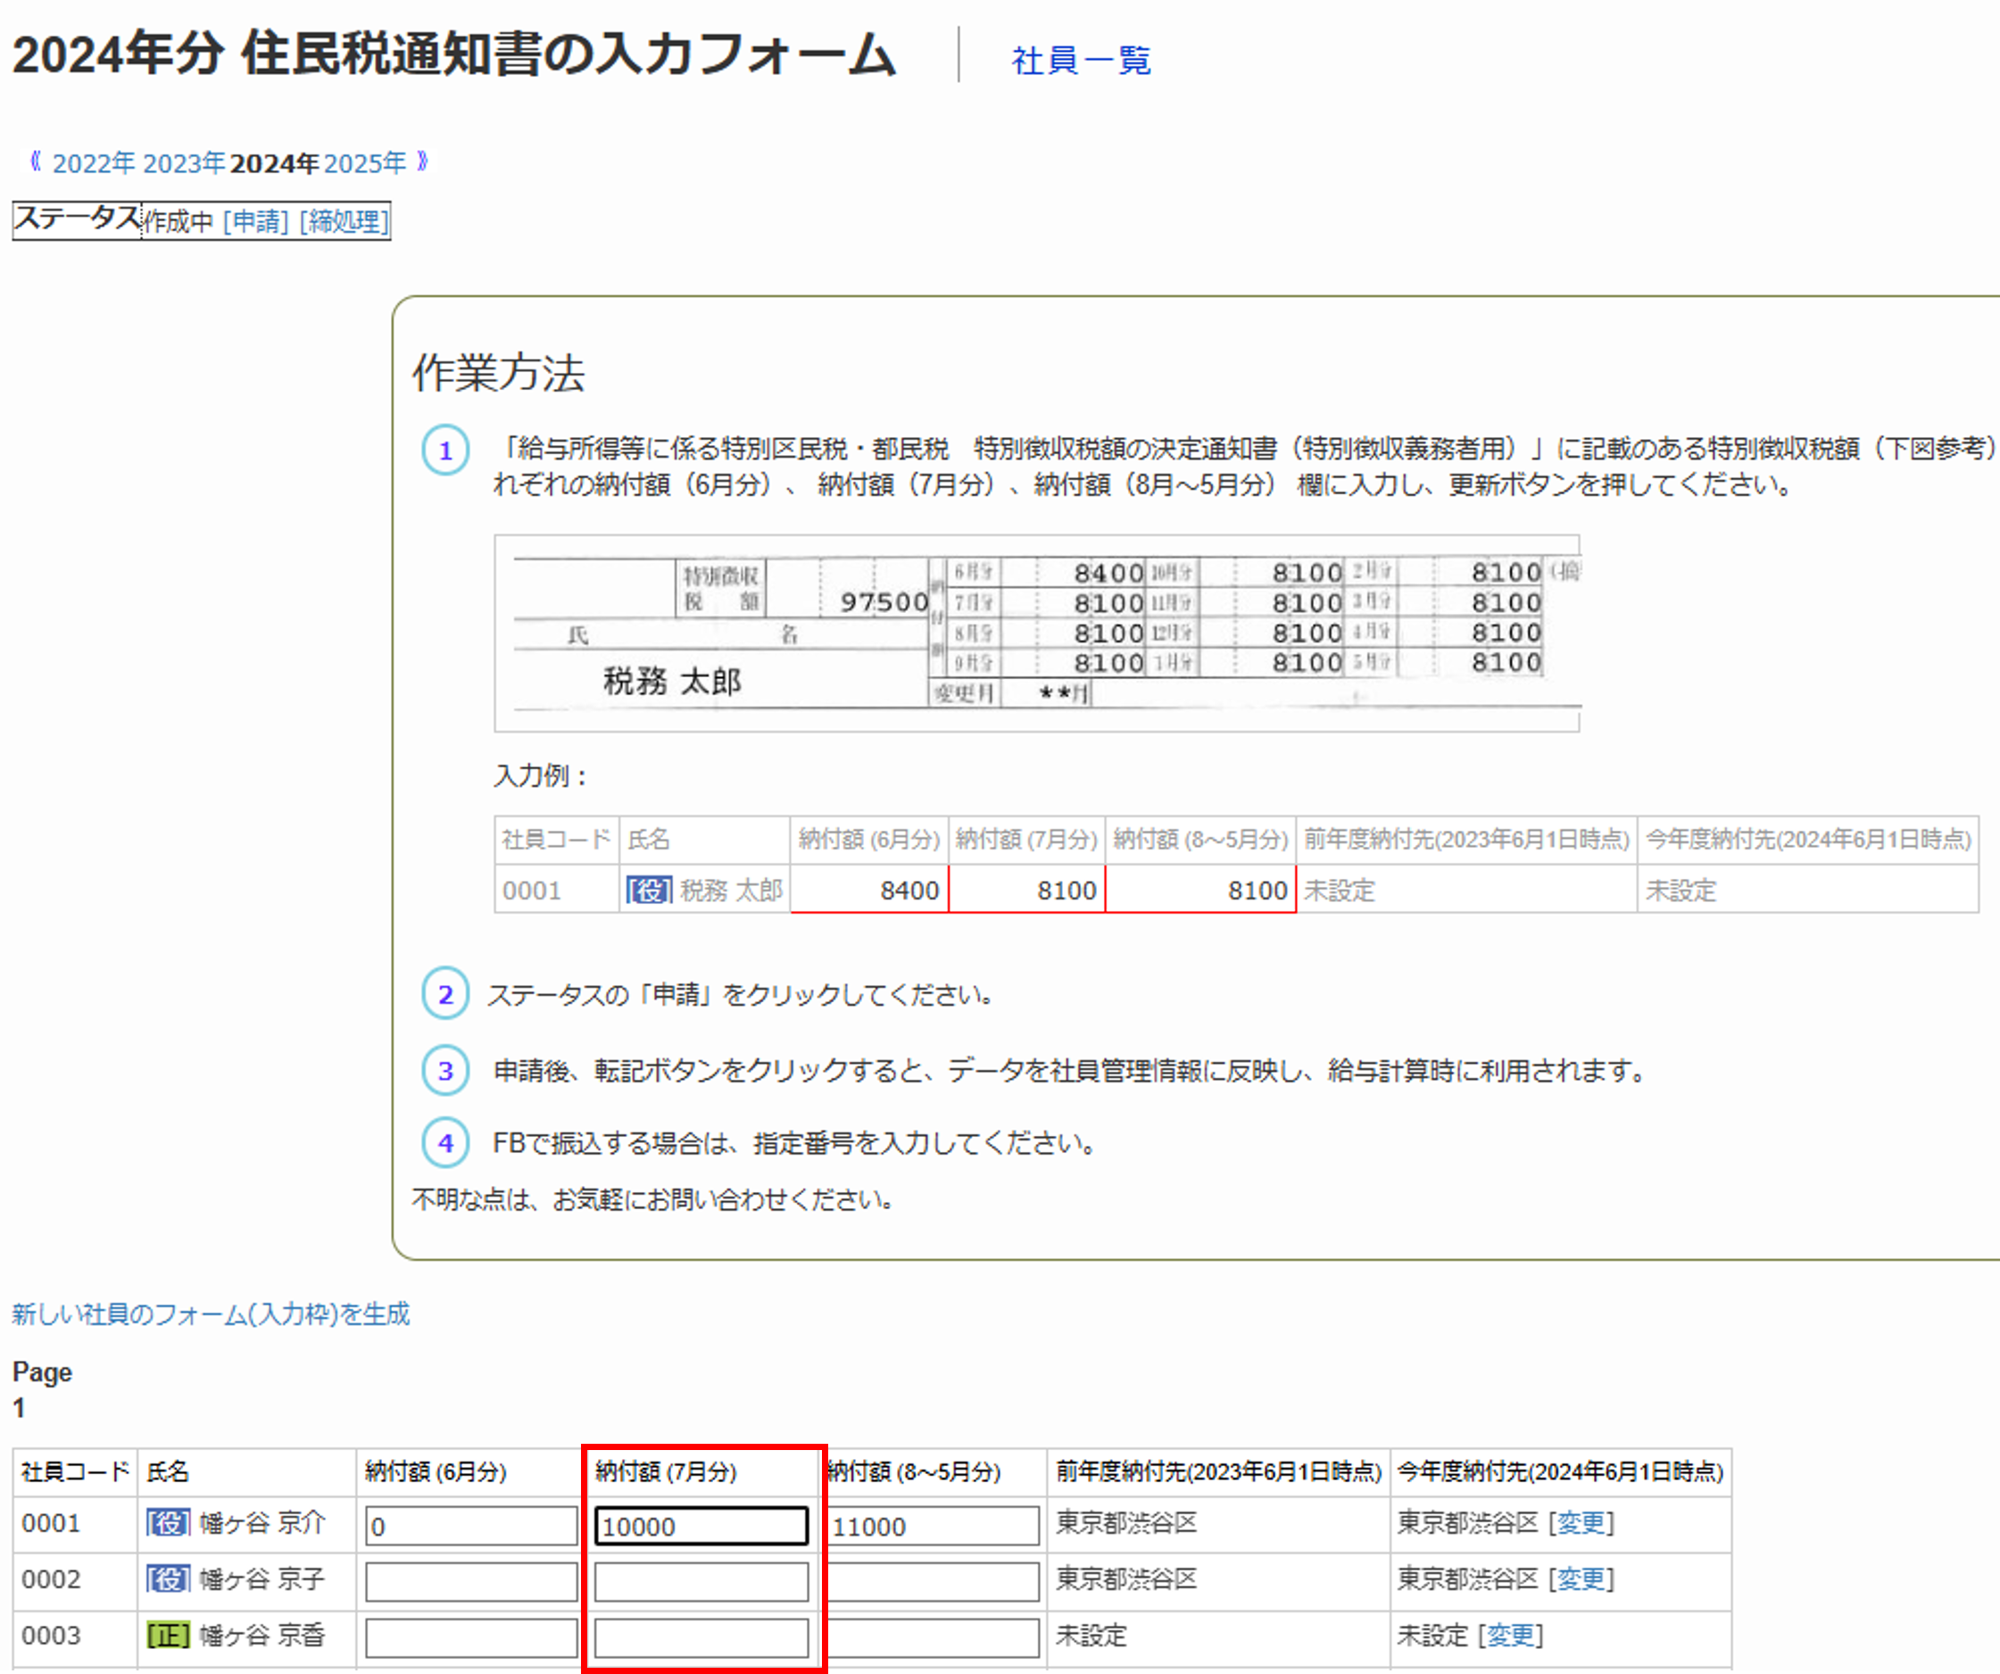2000x1674 pixels.
Task: Click the [役] badge beside 幡ケ谷 京介
Action: [x=169, y=1523]
